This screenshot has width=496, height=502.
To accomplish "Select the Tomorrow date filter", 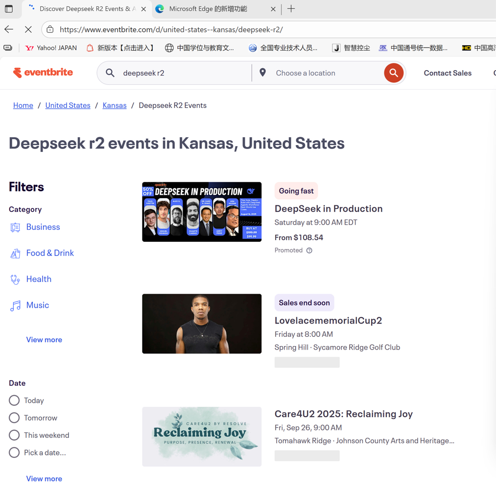I will 14,418.
